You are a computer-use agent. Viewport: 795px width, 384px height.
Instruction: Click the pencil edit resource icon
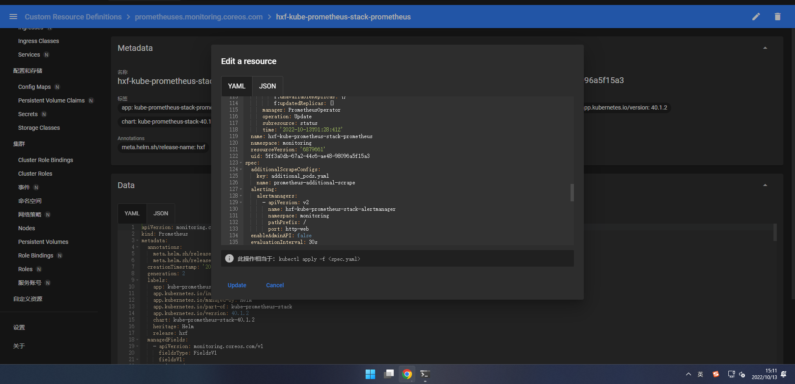pos(756,17)
